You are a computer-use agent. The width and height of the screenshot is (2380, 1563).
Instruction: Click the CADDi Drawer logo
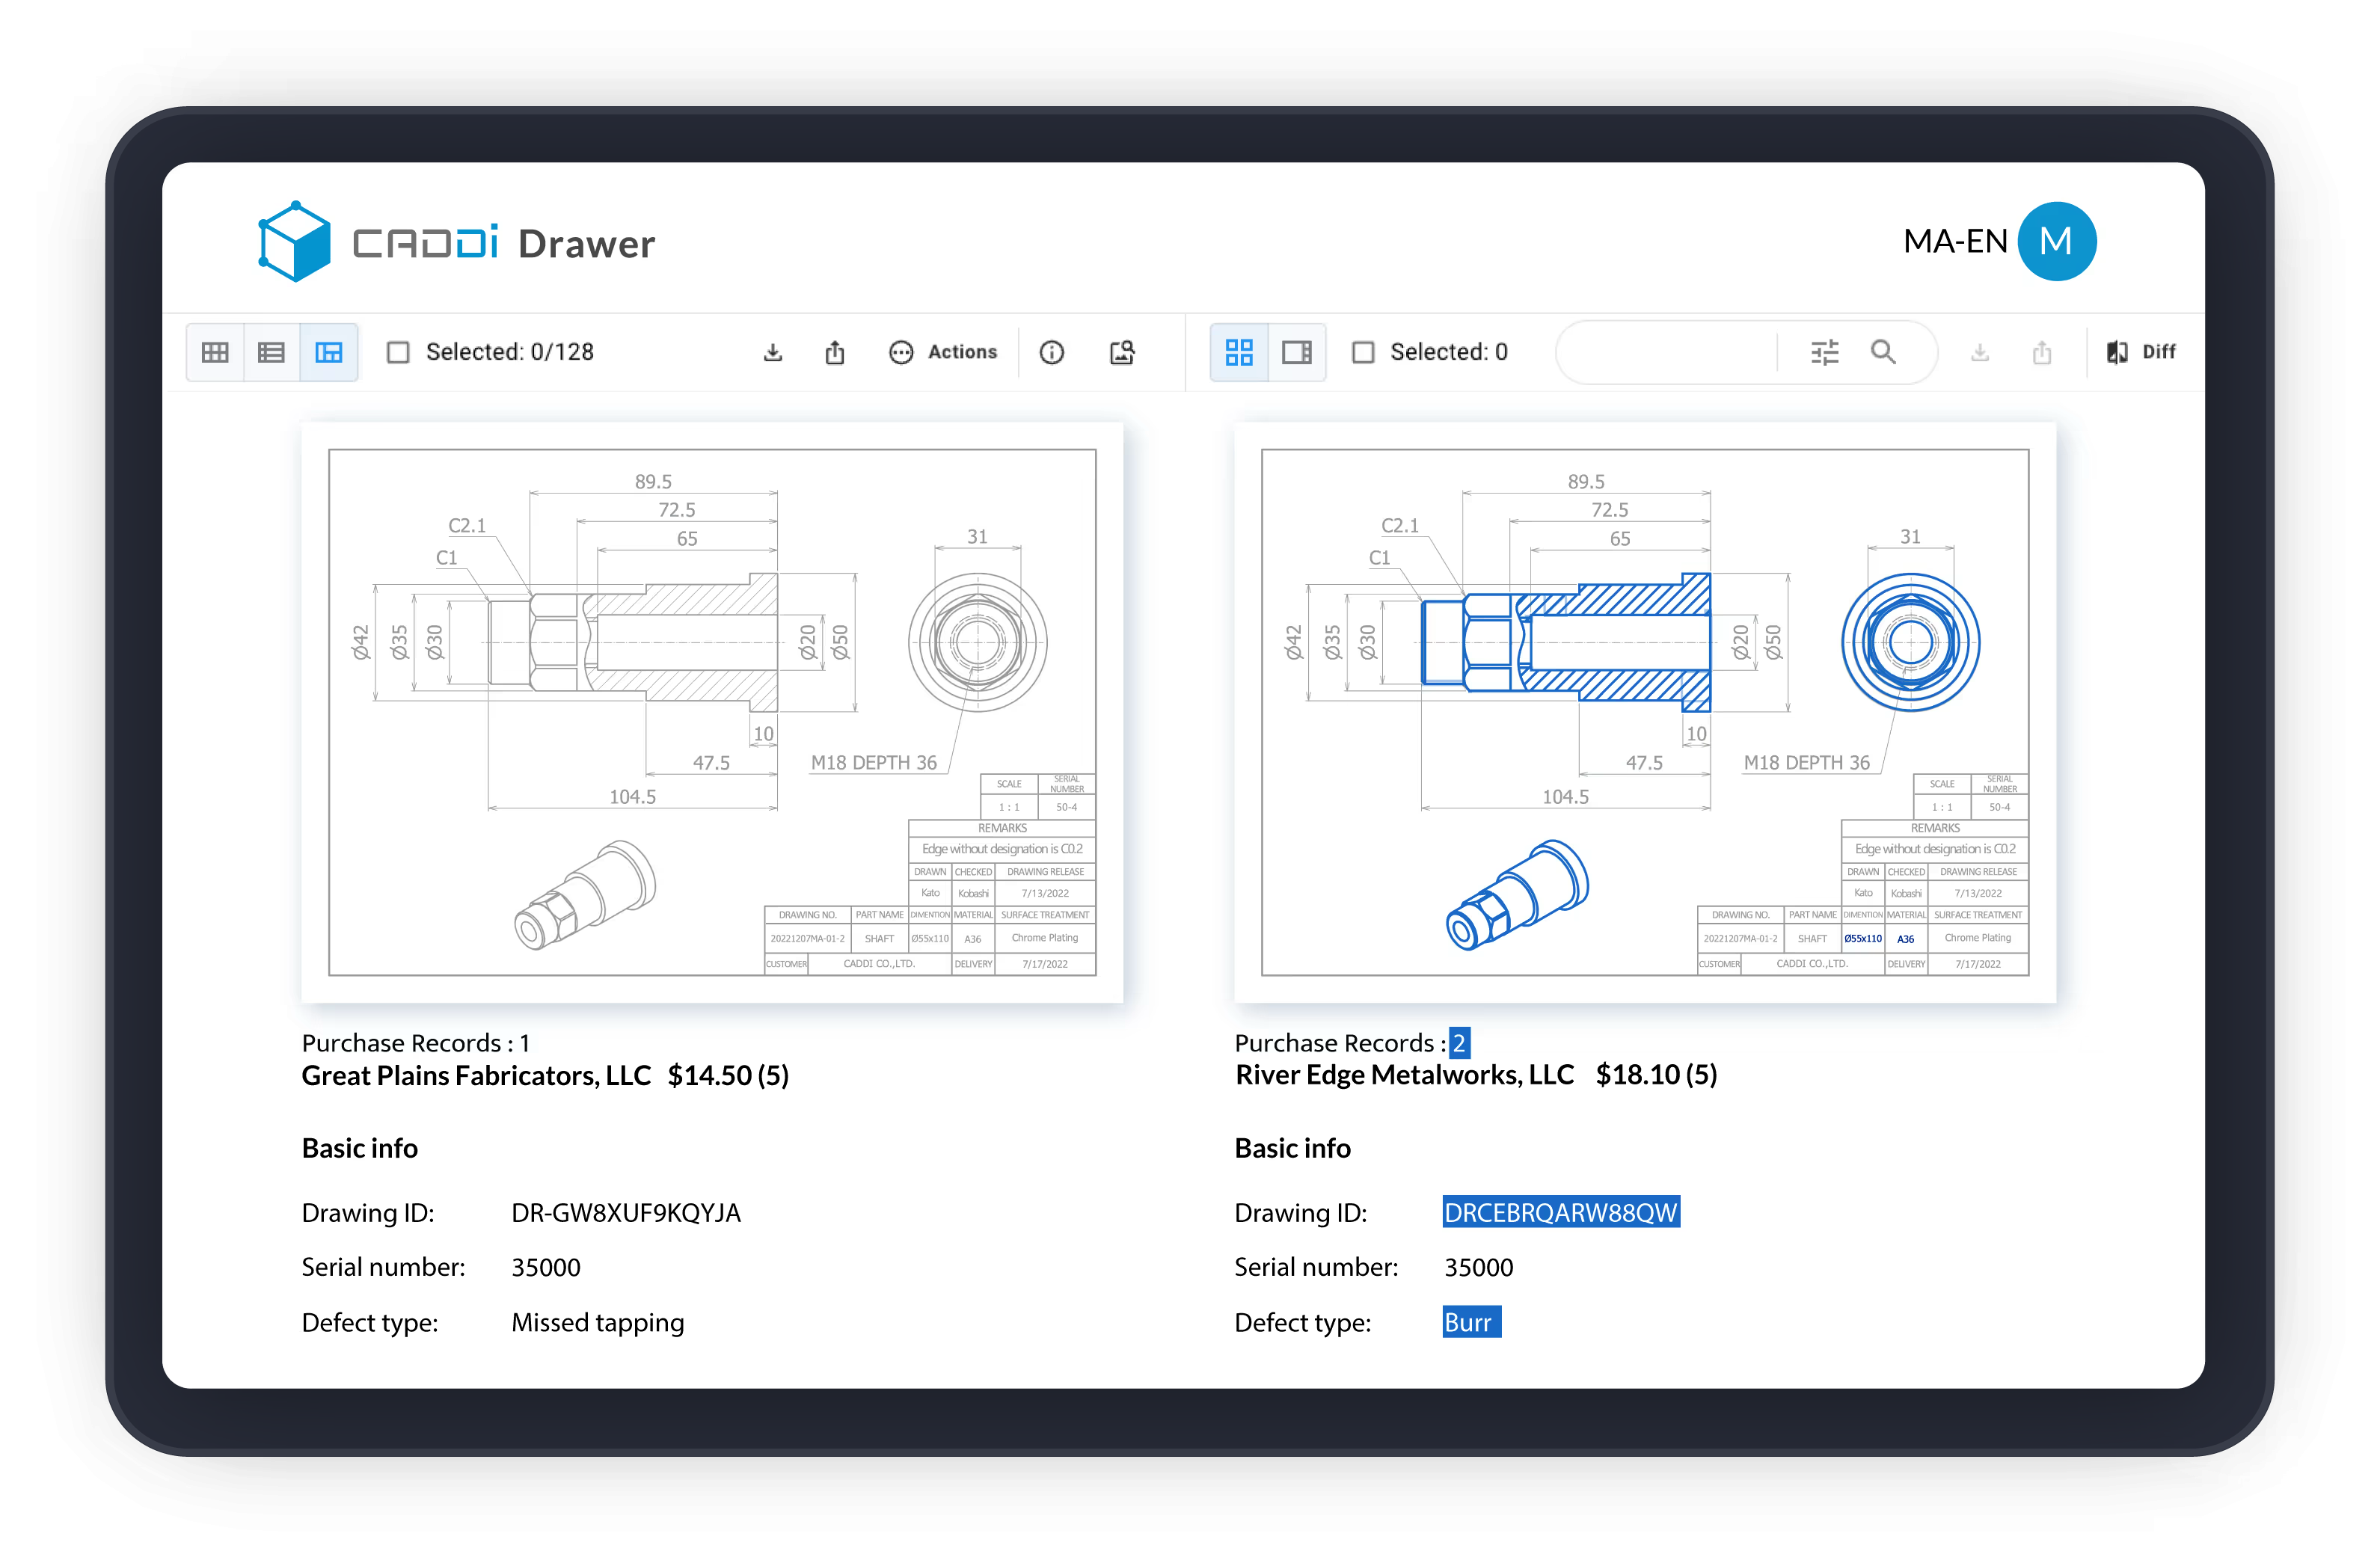coord(456,243)
